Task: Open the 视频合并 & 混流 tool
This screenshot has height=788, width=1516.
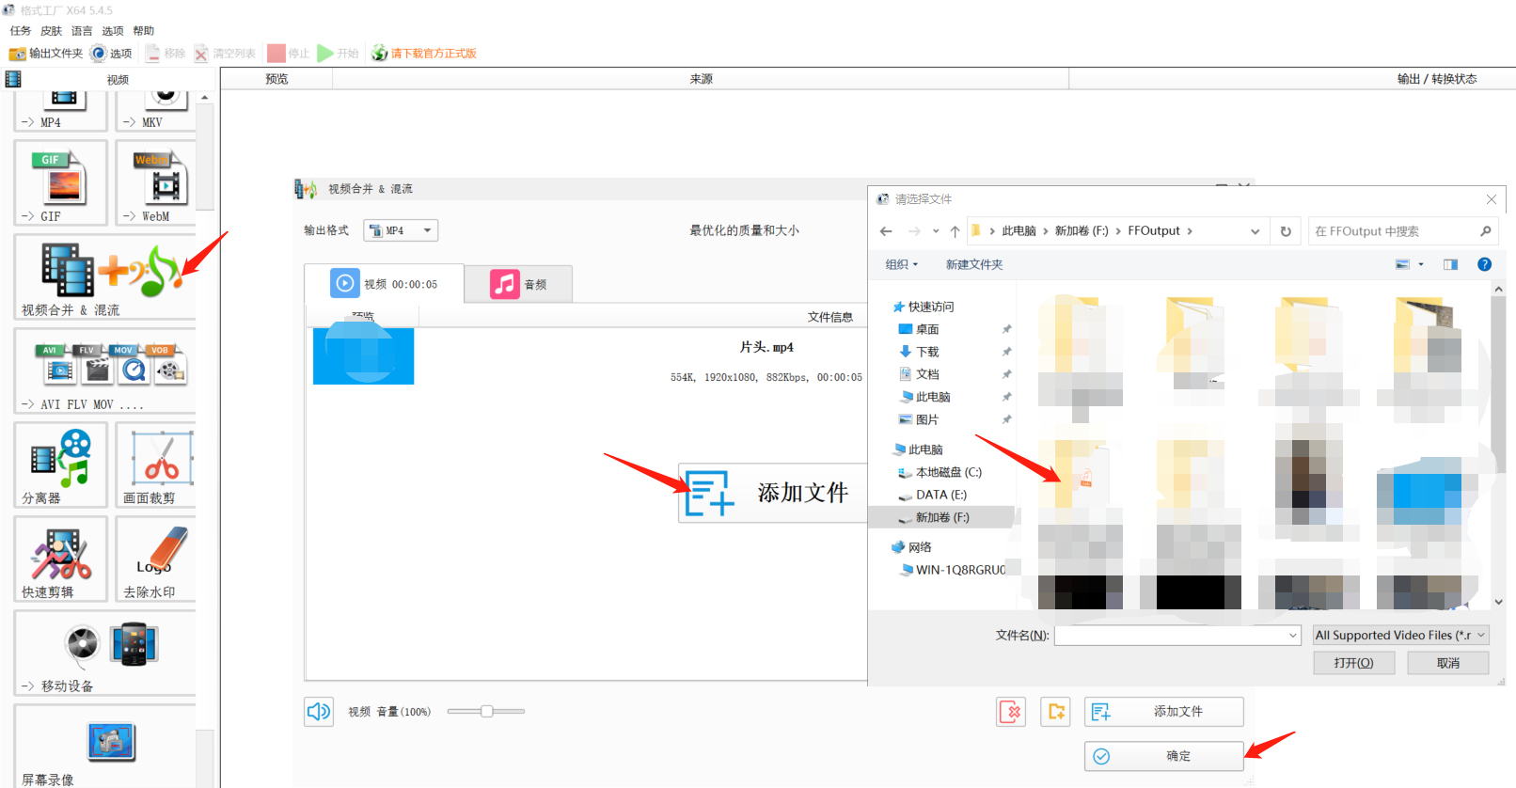Action: click(105, 277)
